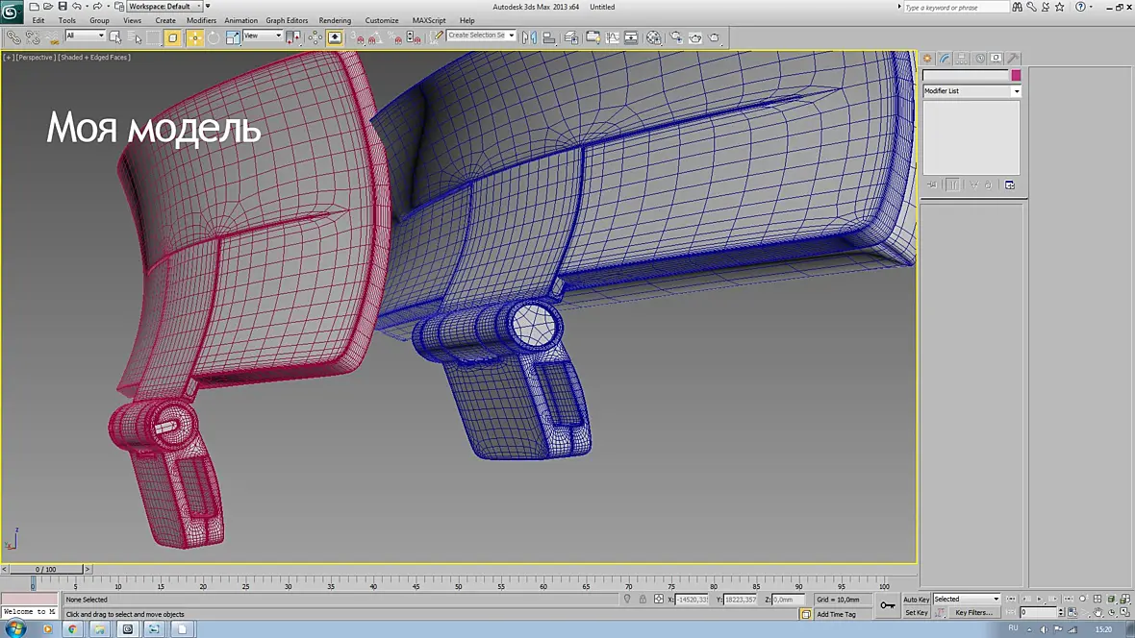The height and width of the screenshot is (638, 1135).
Task: Open the Tools menu
Action: click(66, 20)
